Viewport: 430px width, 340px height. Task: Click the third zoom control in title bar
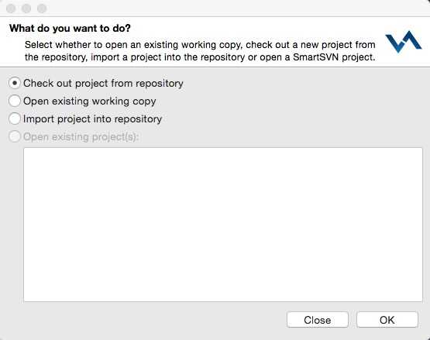[42, 9]
